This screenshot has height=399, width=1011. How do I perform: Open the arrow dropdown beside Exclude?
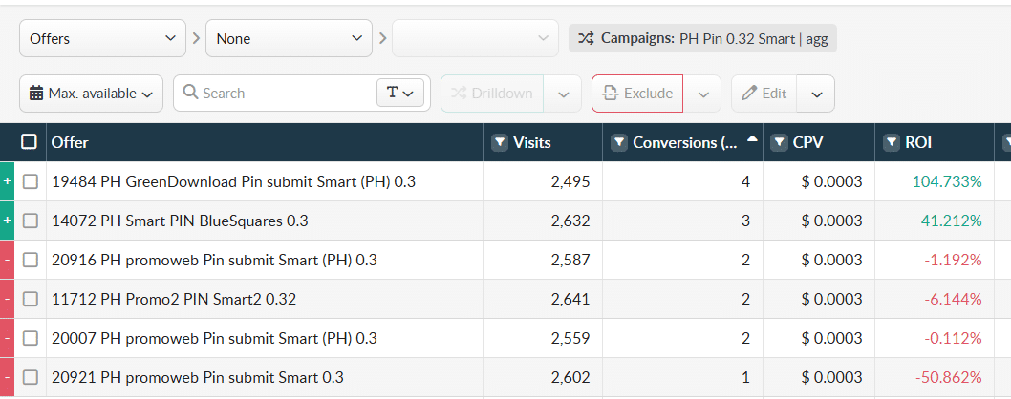(x=702, y=94)
